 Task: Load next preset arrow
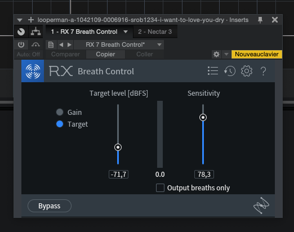click(x=69, y=44)
